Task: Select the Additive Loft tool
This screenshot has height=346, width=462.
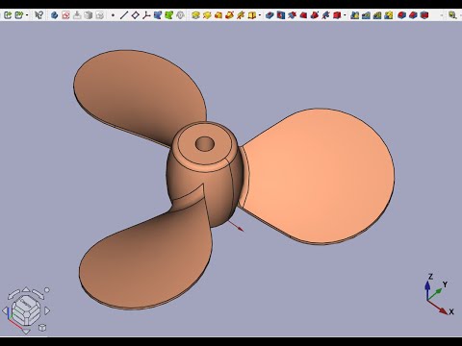Action: click(x=218, y=14)
